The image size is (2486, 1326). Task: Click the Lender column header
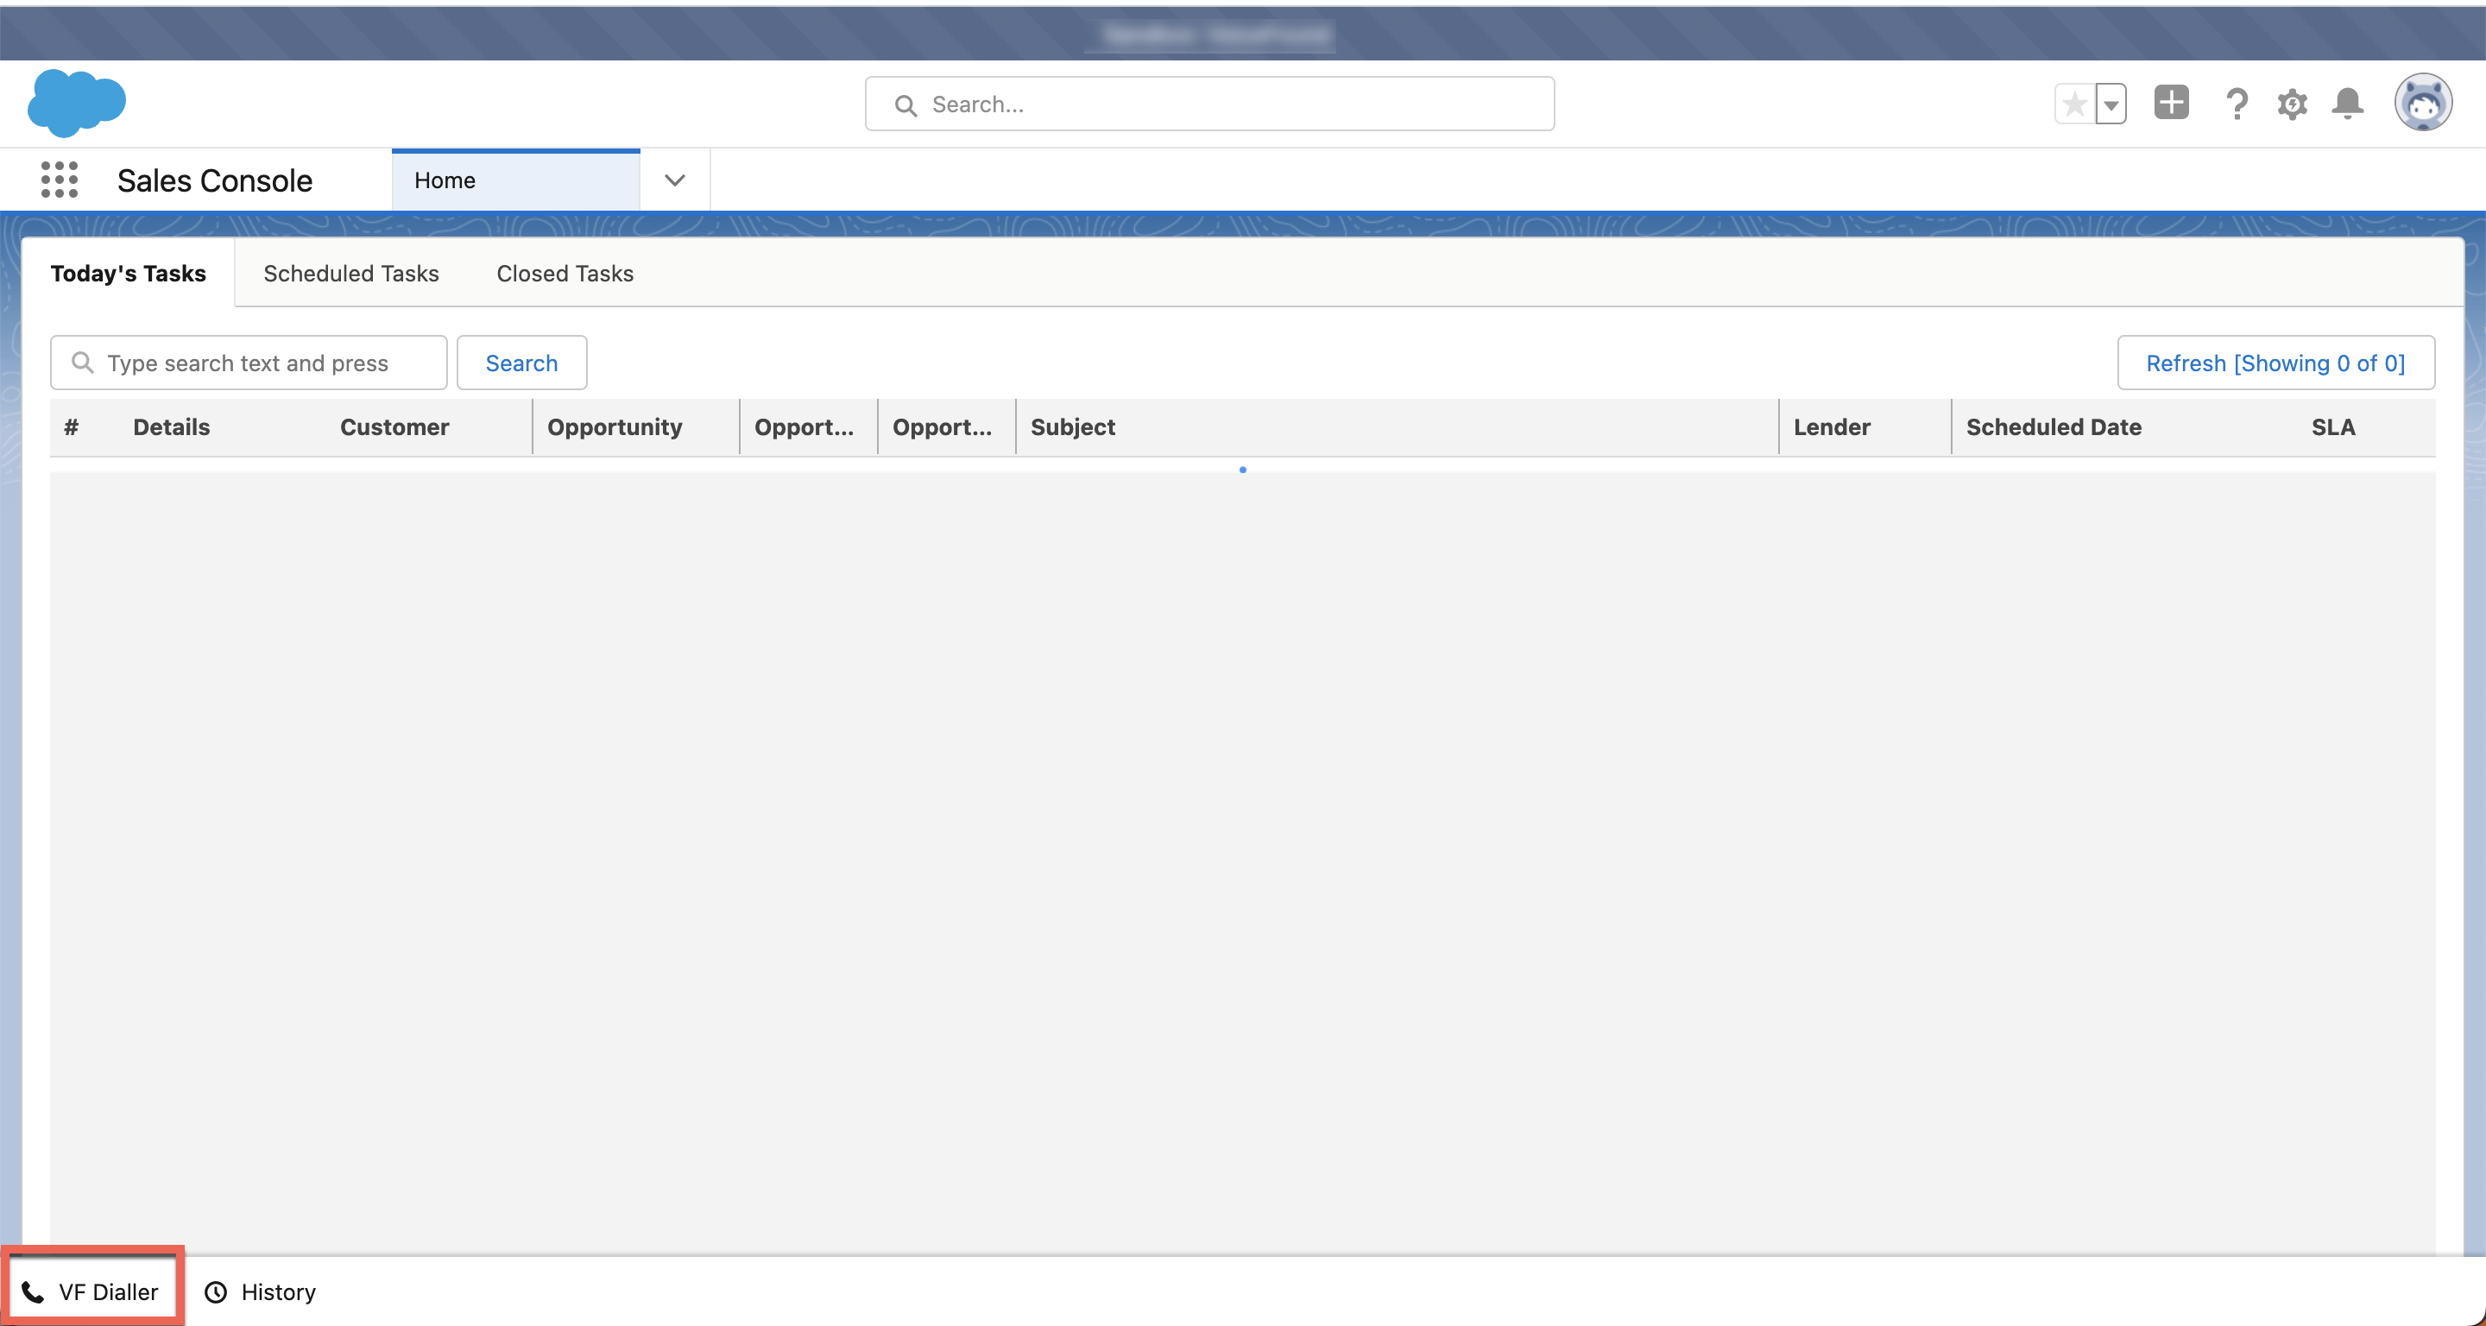click(1831, 426)
